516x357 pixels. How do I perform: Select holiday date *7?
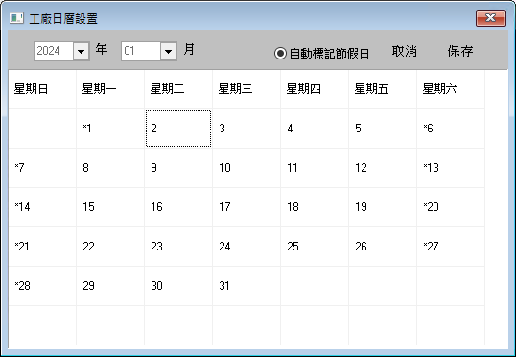click(x=42, y=168)
